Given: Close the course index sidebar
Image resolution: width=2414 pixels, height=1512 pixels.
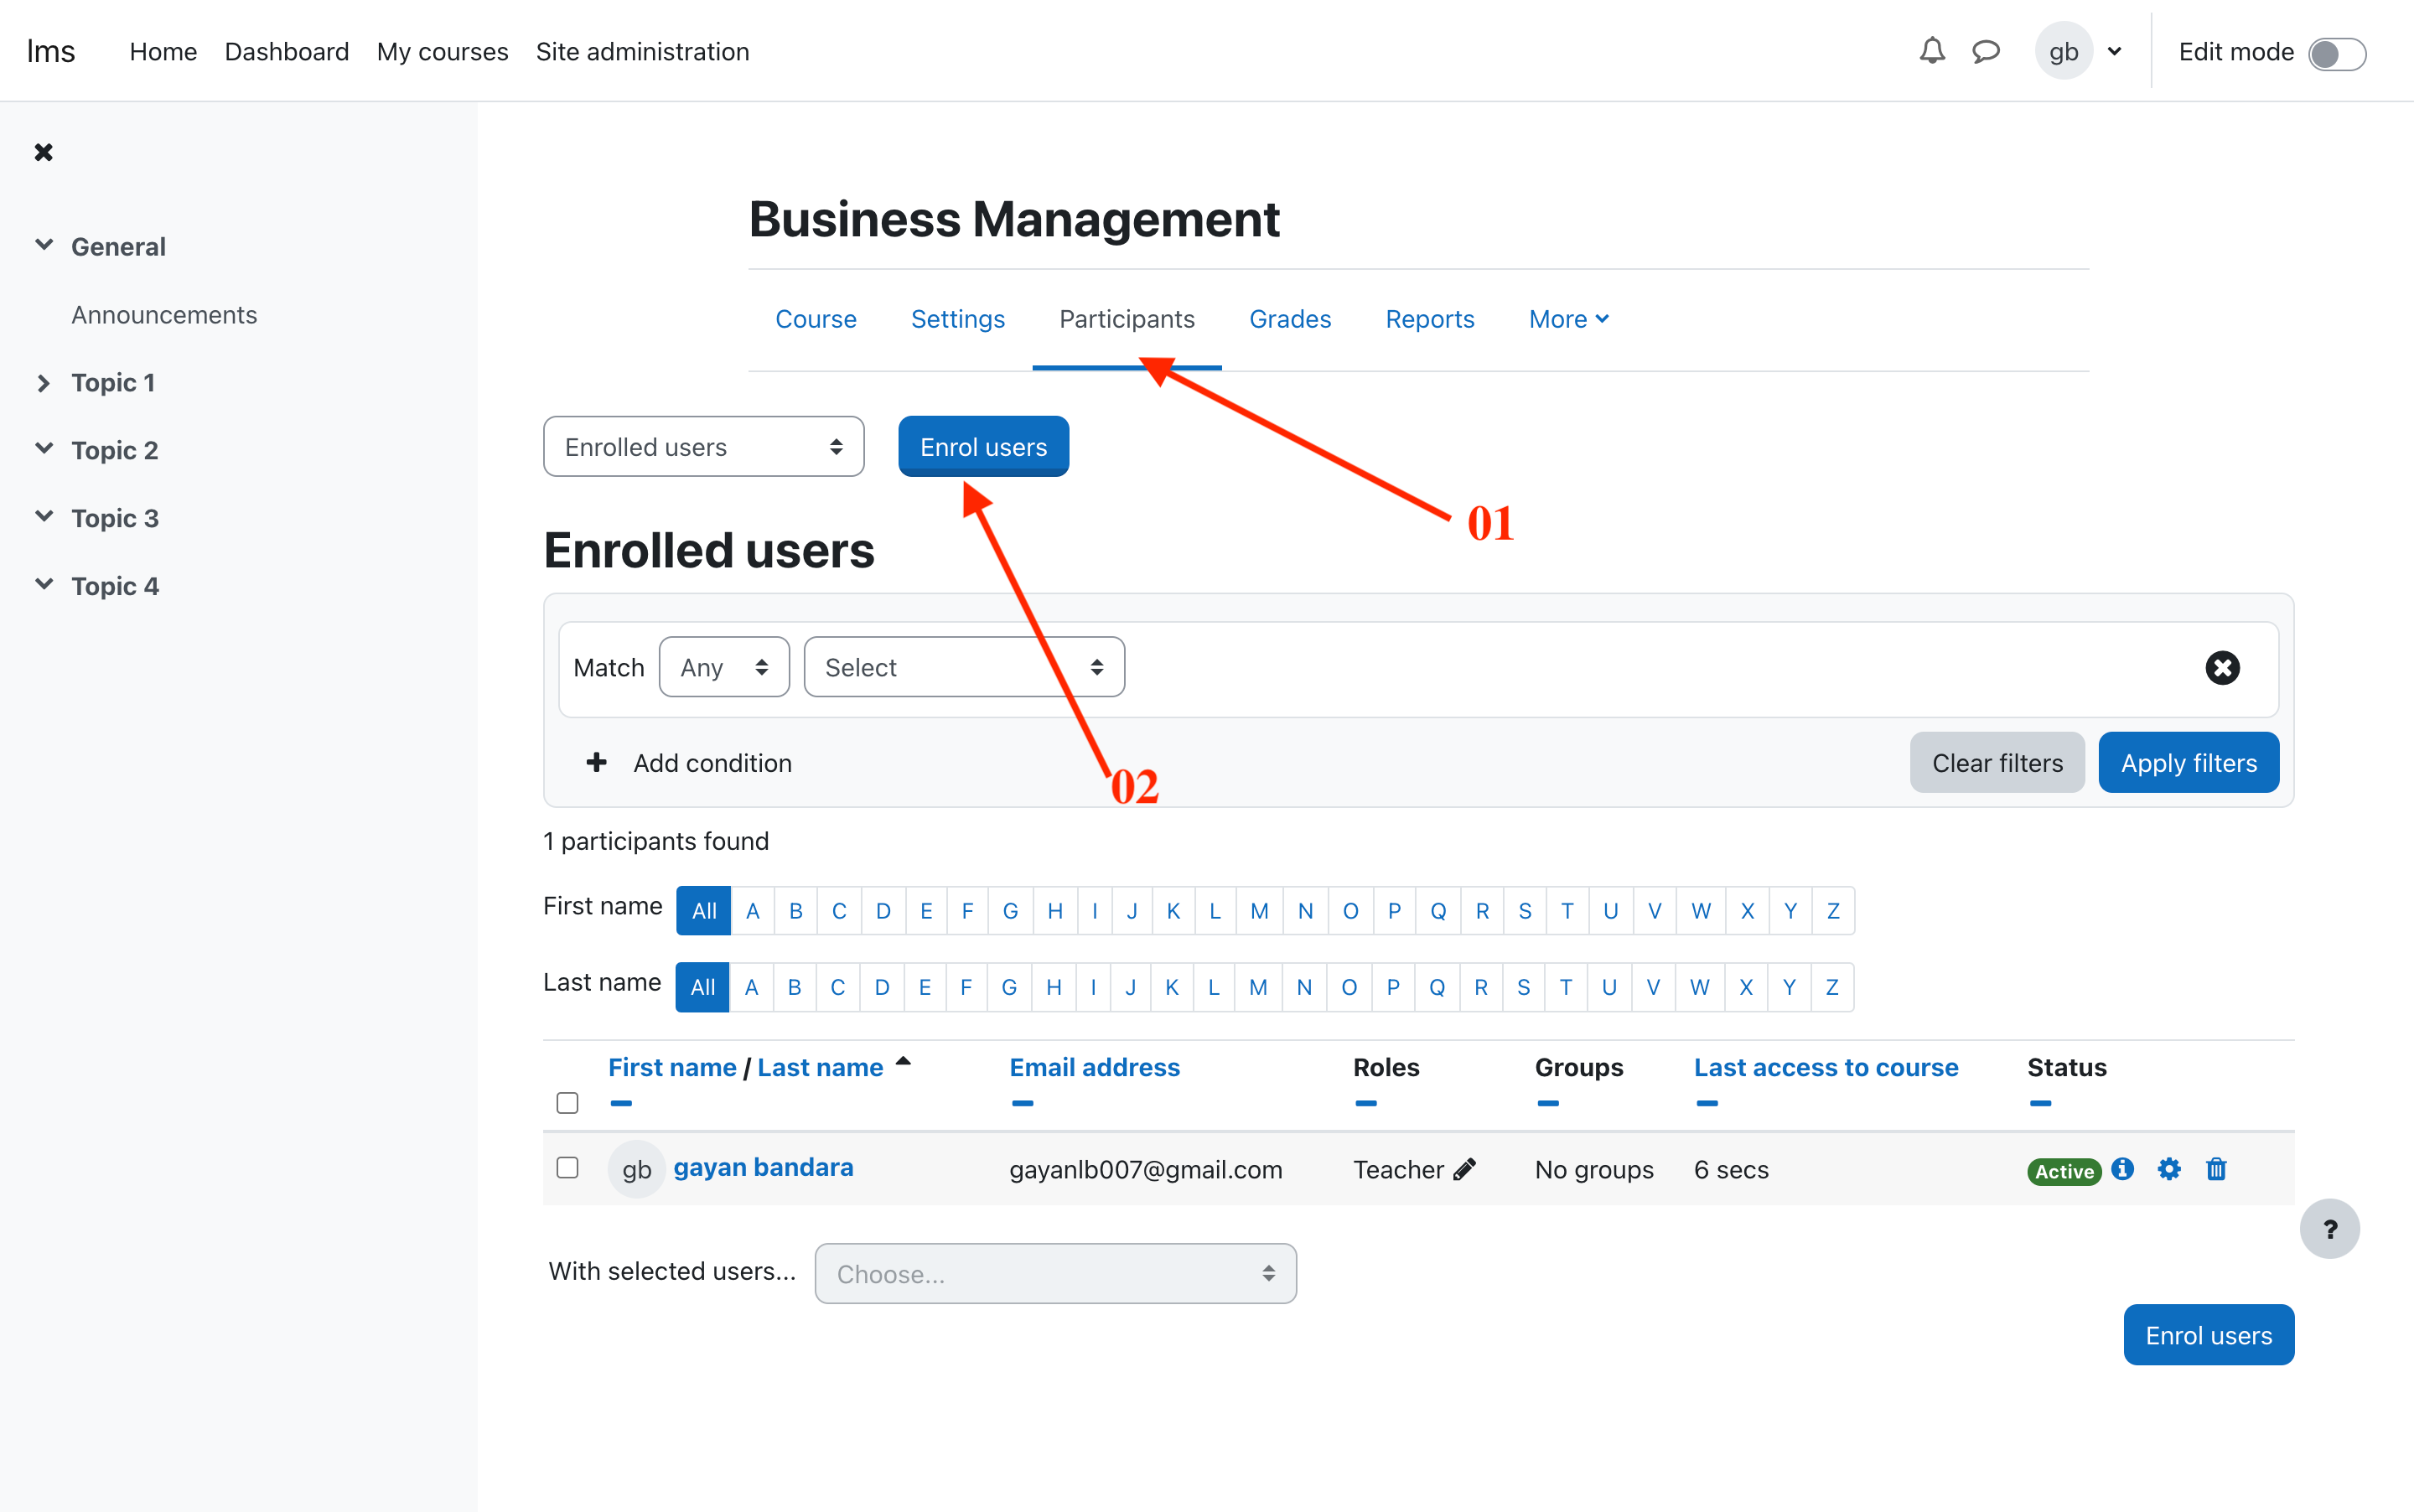Looking at the screenshot, I should 43,152.
